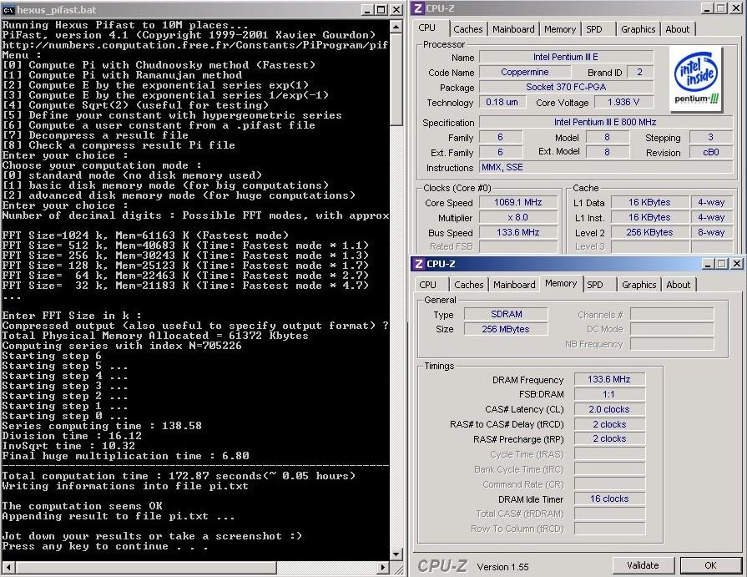Click the OK button in CPU-Z
The height and width of the screenshot is (577, 747).
710,565
